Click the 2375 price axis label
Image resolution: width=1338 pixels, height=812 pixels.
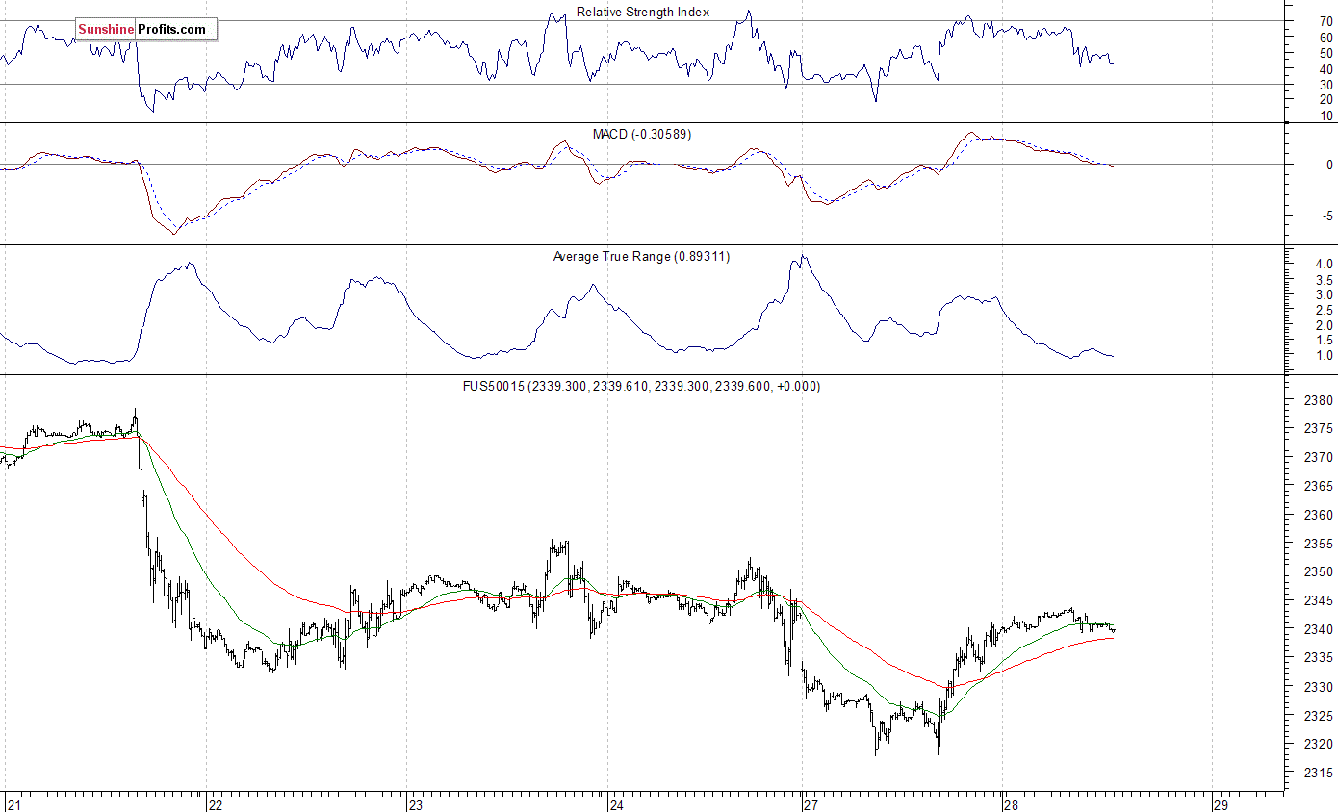[1318, 429]
